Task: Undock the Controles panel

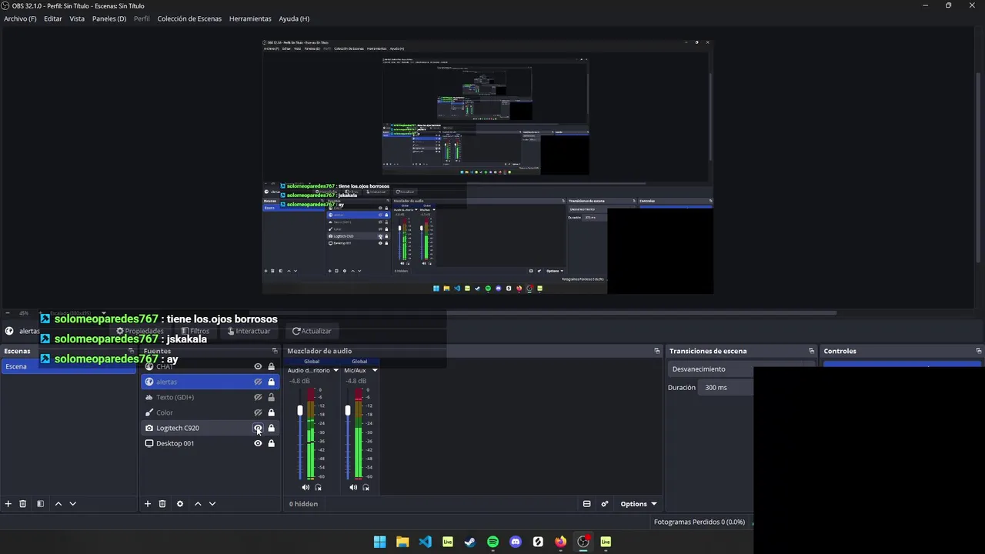Action: (978, 351)
